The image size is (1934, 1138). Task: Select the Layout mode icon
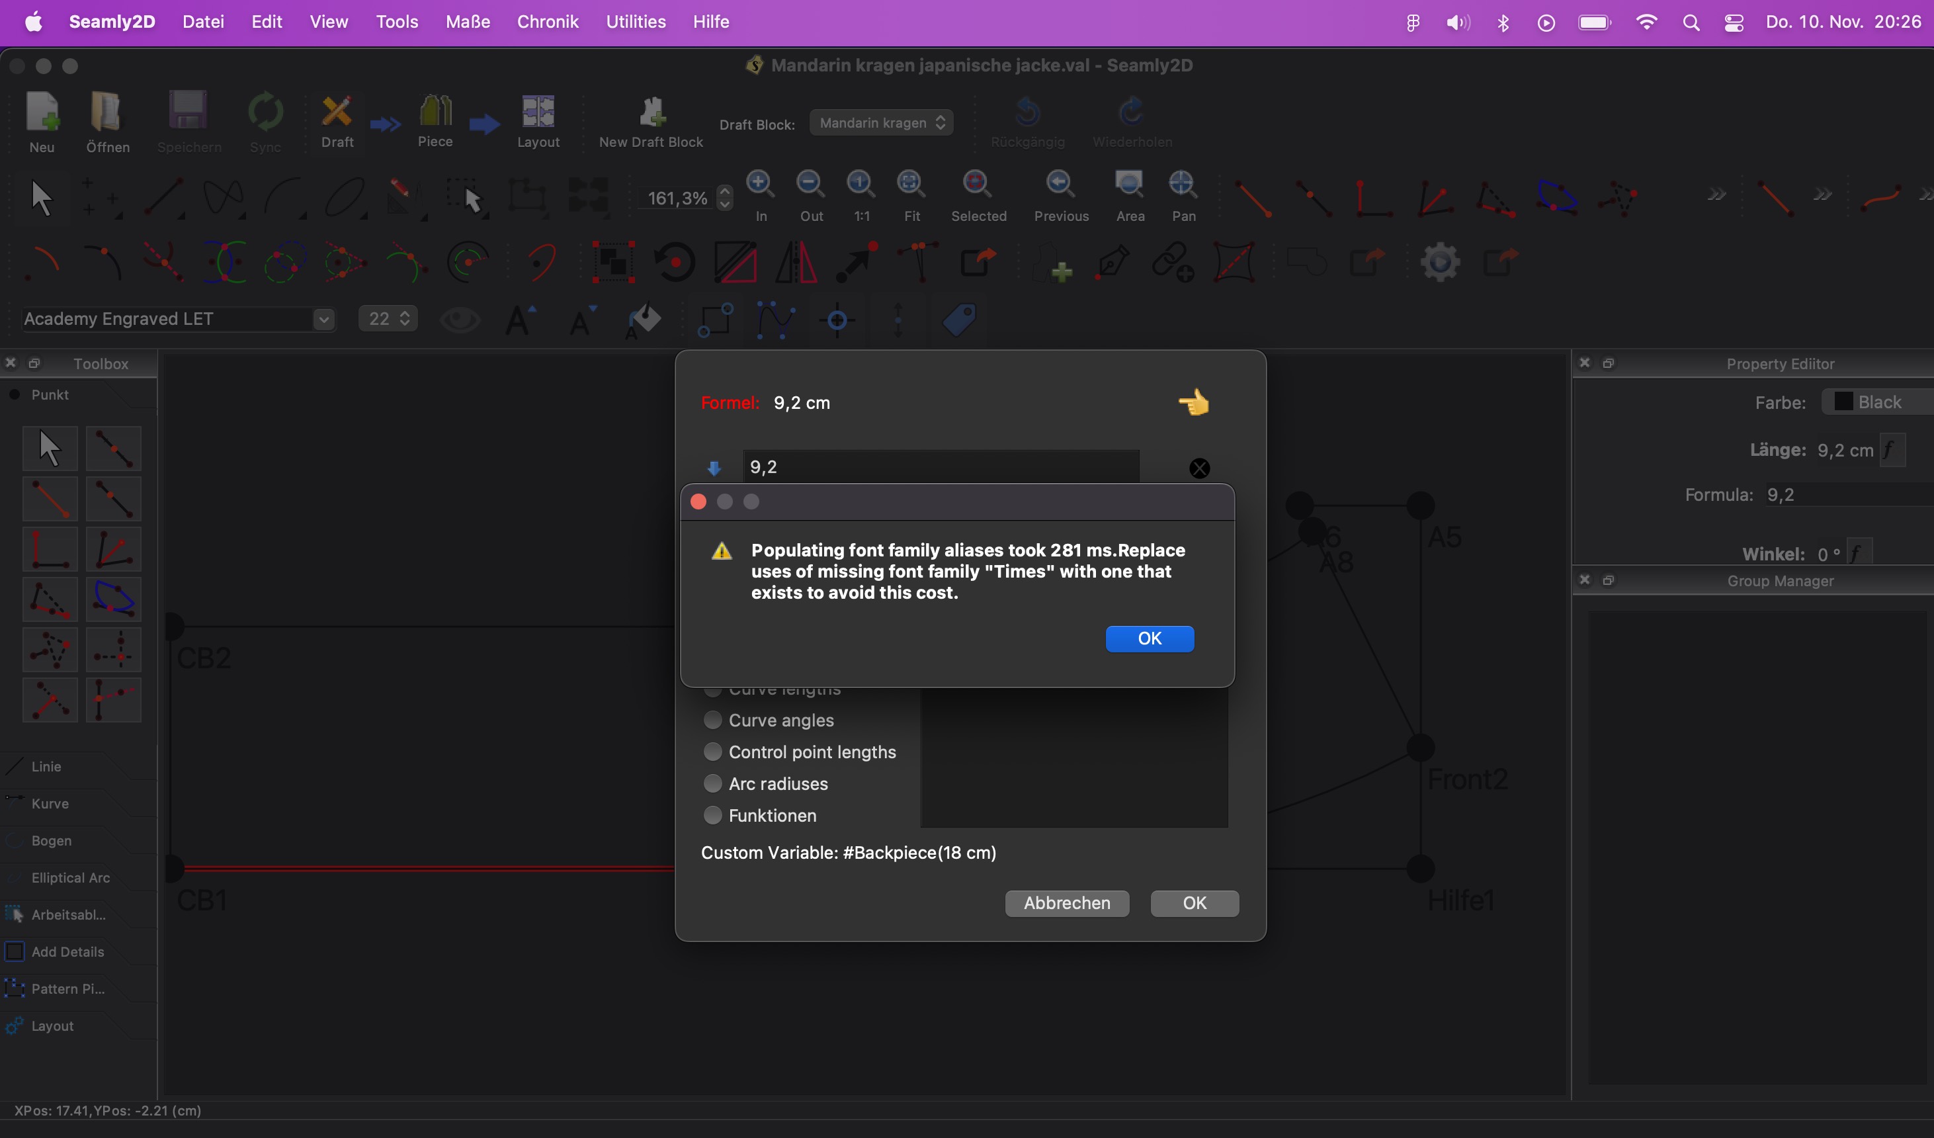point(538,112)
